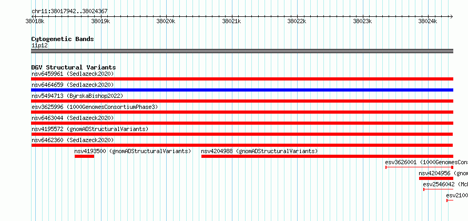This screenshot has width=468, height=221.
Task: Click the 38019k ruler tick label
Action: 100,21
